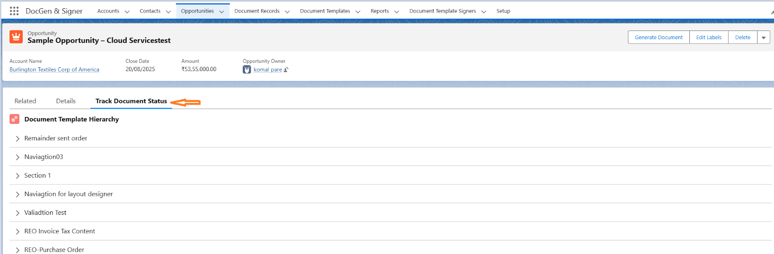
Task: Open the more actions arrow next to Delete
Action: tap(763, 37)
